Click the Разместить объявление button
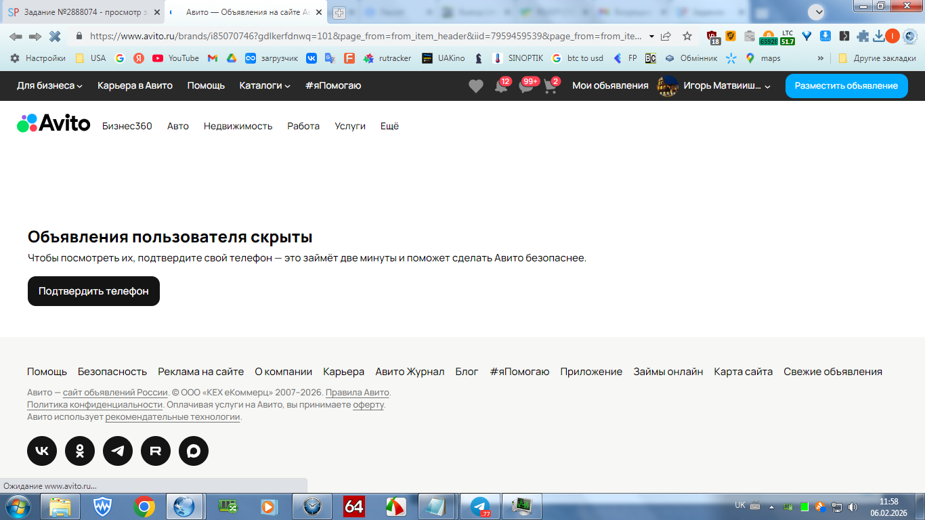 coord(846,86)
